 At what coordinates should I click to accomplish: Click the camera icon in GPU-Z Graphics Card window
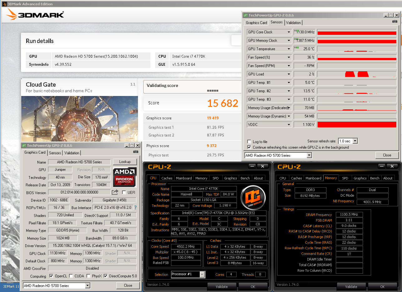click(136, 151)
